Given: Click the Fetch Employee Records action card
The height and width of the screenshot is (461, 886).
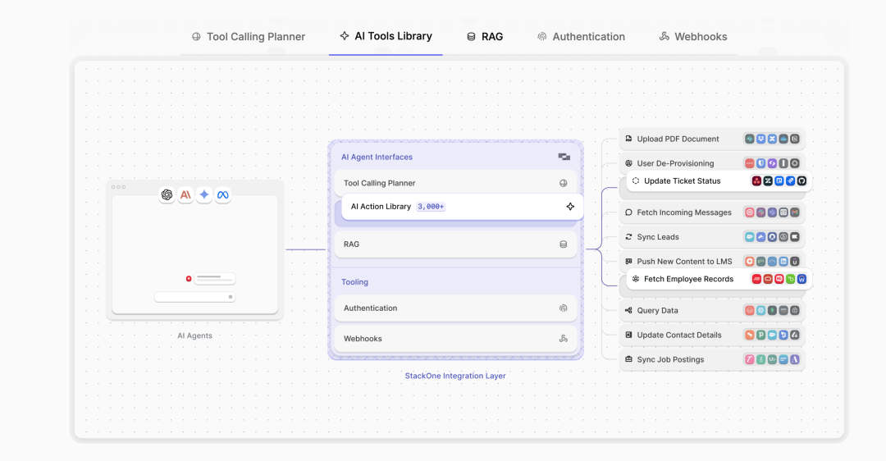Looking at the screenshot, I should tap(719, 279).
